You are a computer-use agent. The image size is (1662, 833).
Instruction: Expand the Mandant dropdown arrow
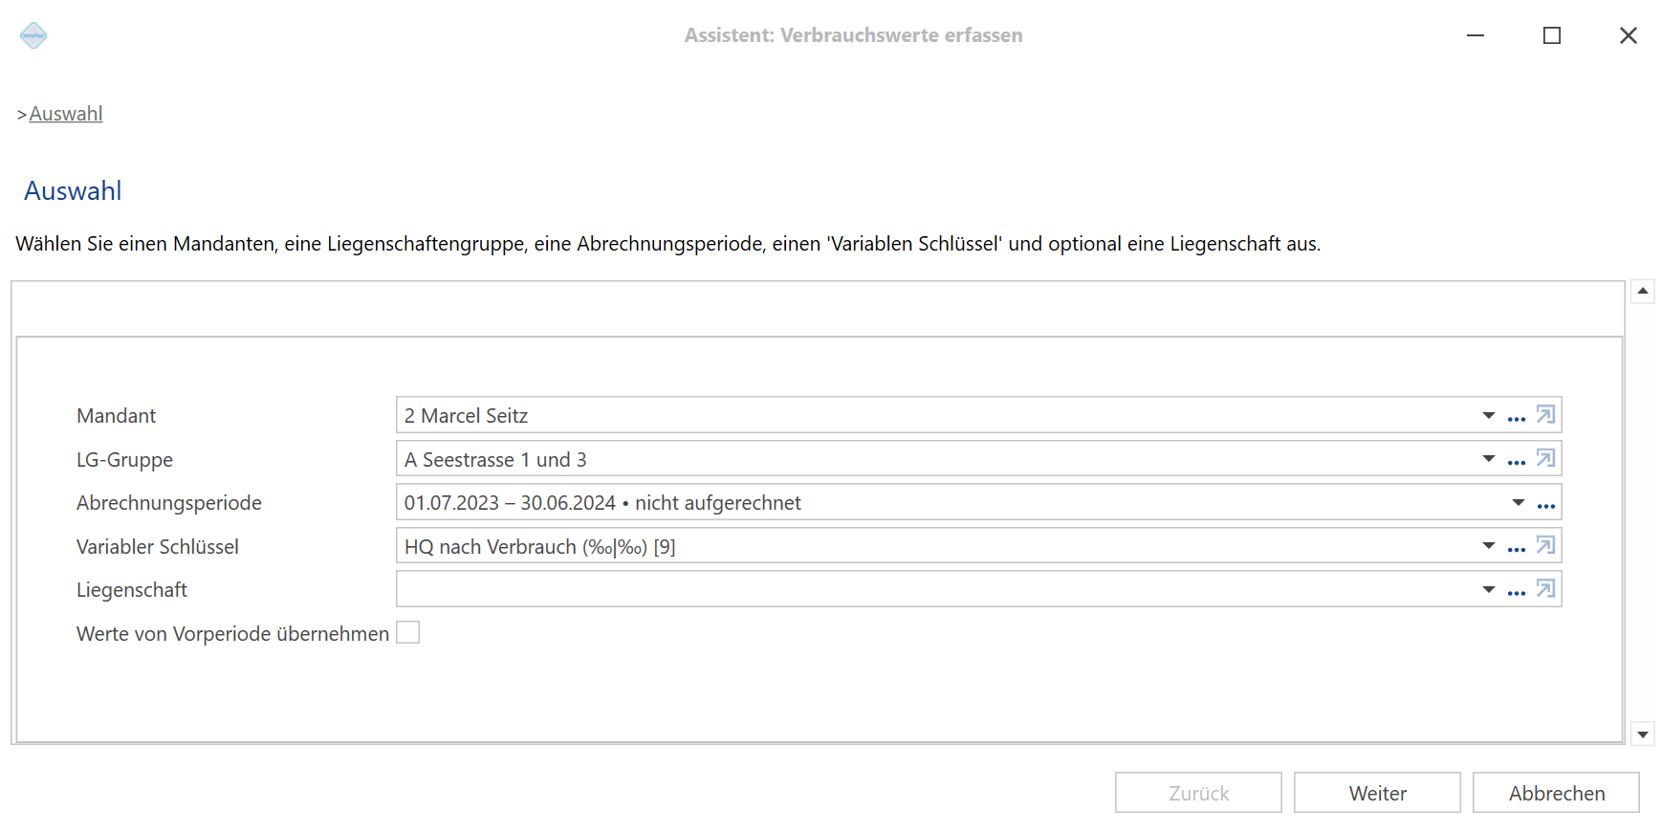coord(1489,415)
